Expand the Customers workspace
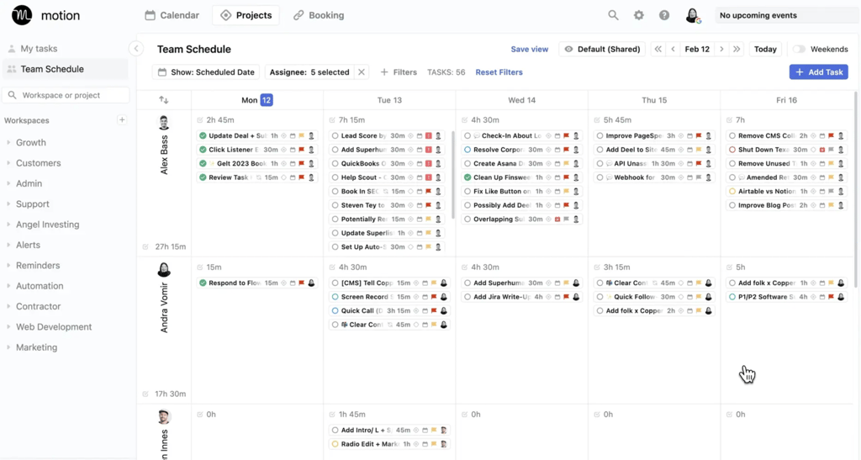 point(8,163)
